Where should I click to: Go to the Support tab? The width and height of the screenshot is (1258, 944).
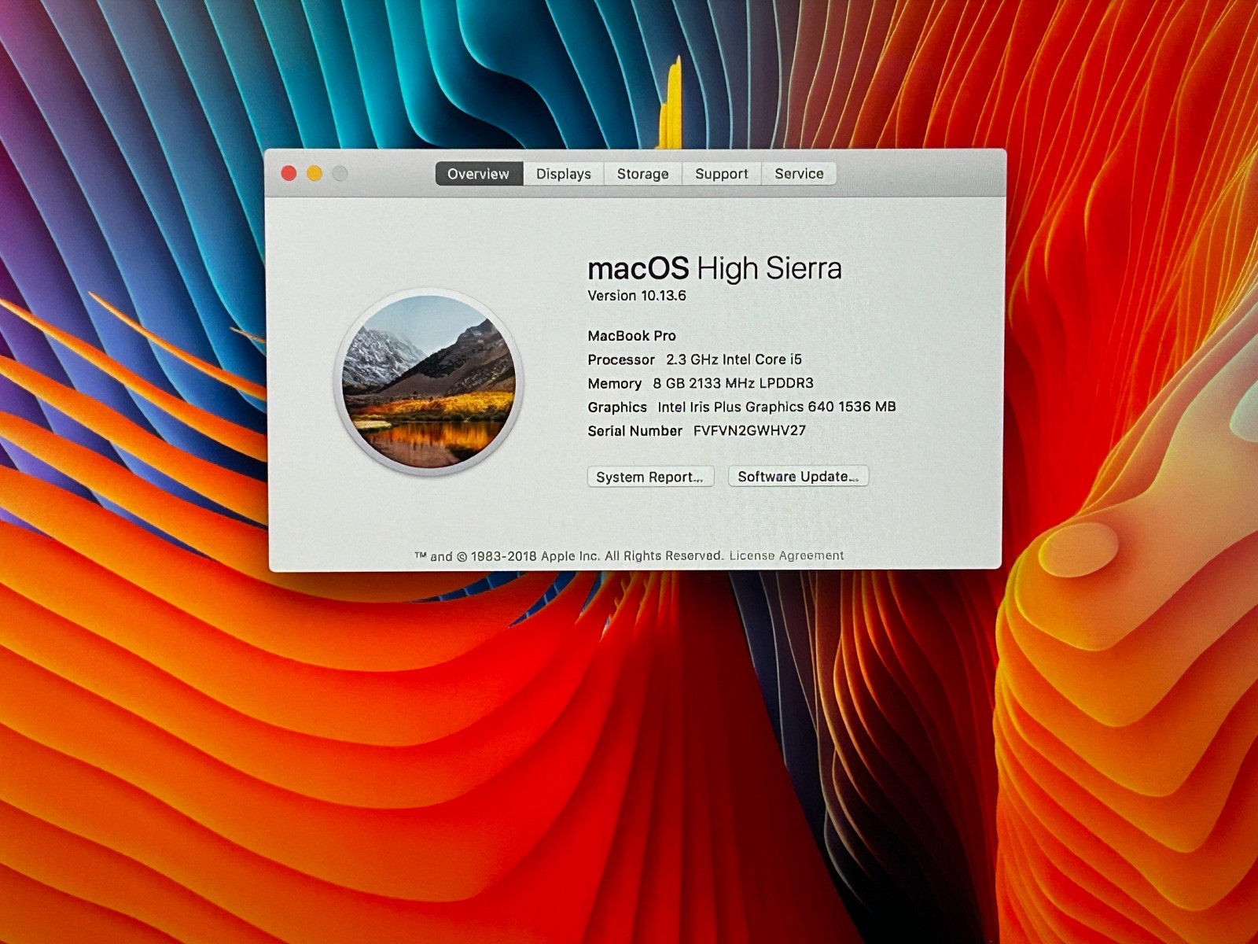[722, 174]
